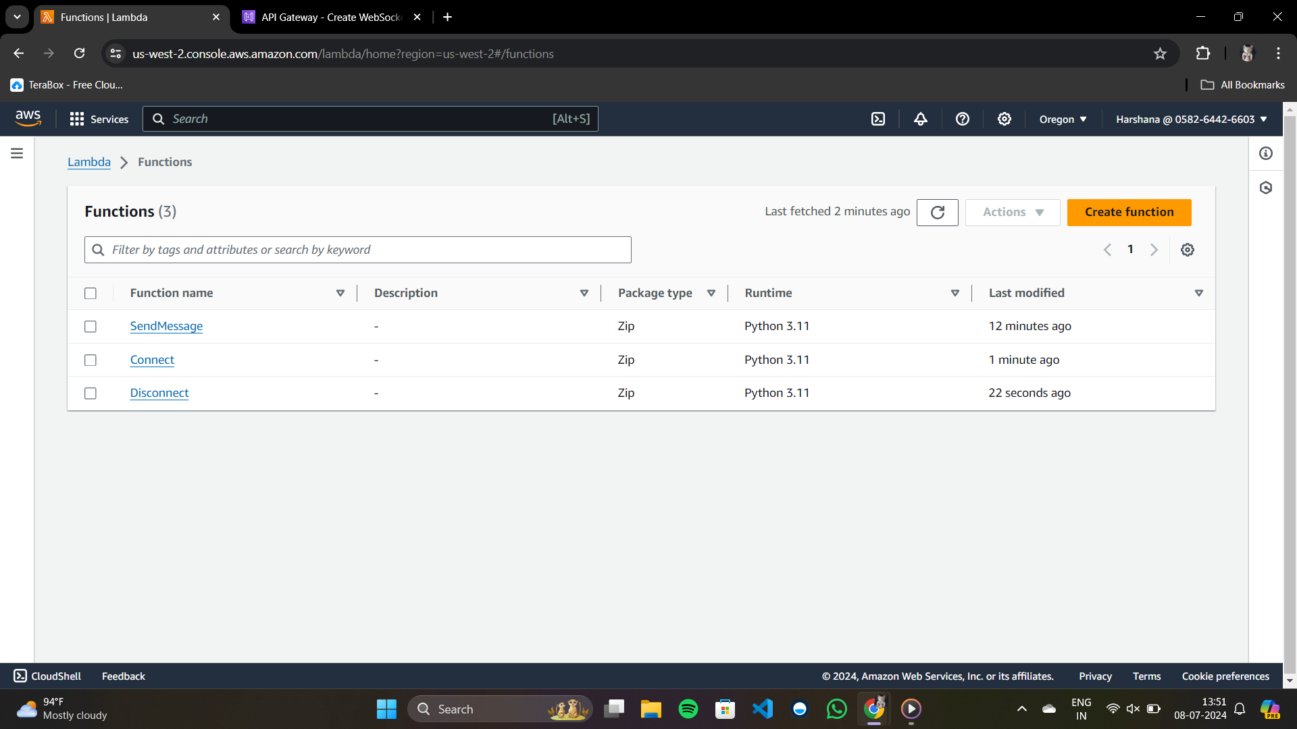This screenshot has height=729, width=1297.
Task: Open the Disconnect function link
Action: click(159, 393)
